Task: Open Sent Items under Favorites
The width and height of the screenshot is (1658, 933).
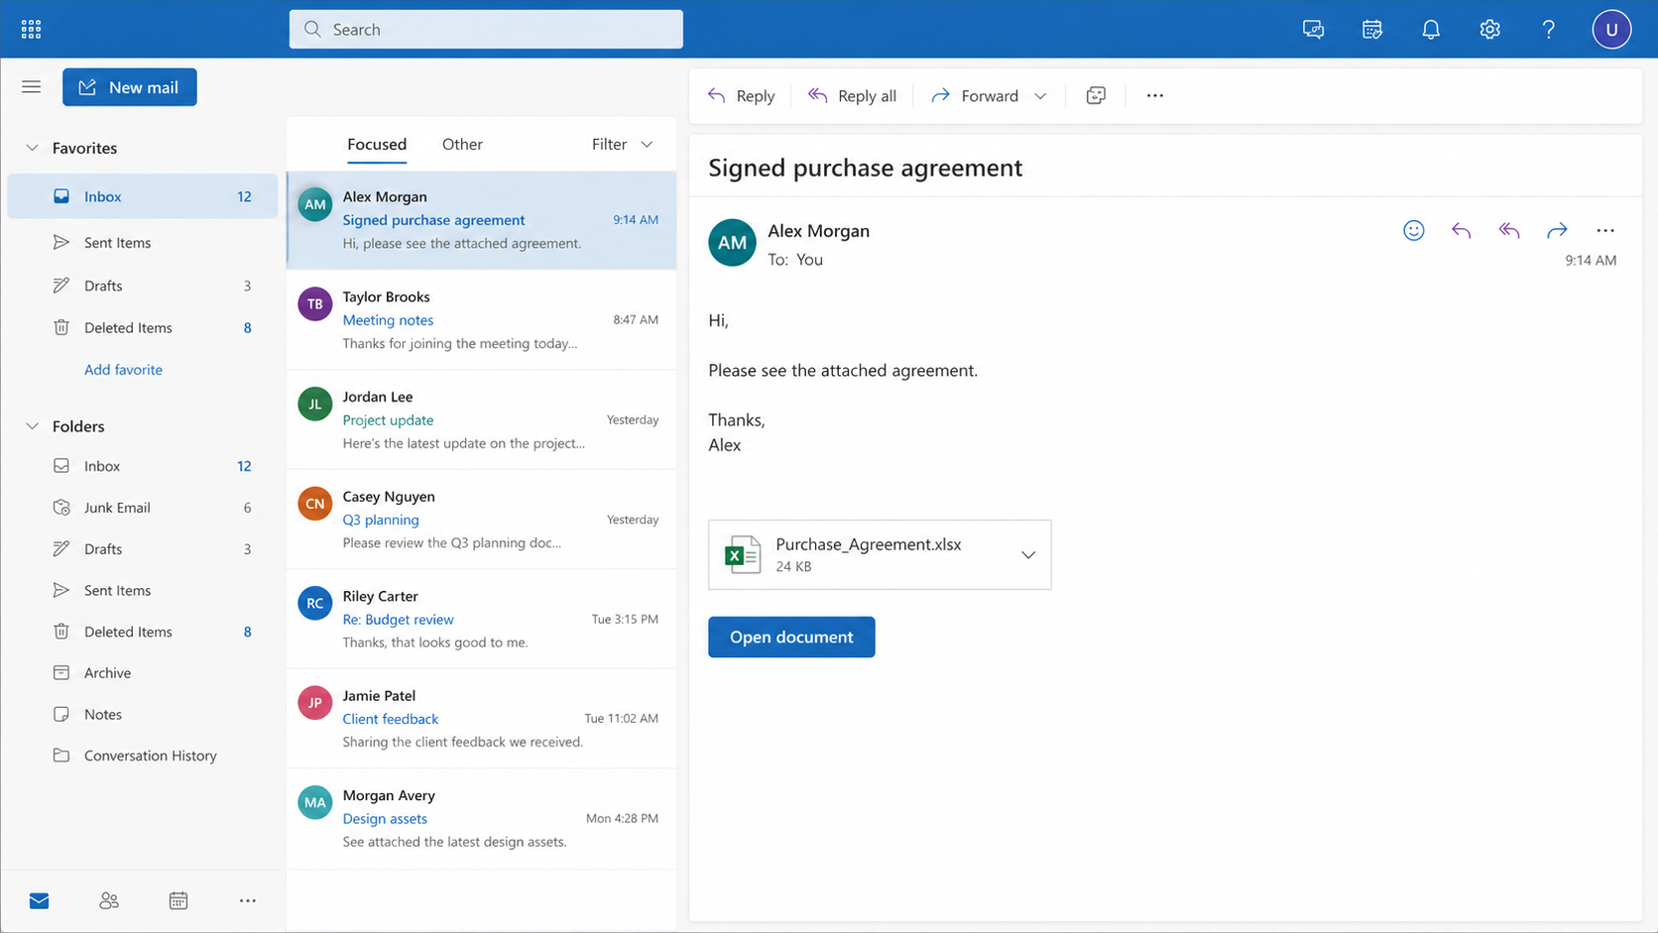Action: 143,242
